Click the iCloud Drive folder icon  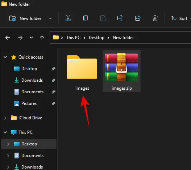coord(14,118)
